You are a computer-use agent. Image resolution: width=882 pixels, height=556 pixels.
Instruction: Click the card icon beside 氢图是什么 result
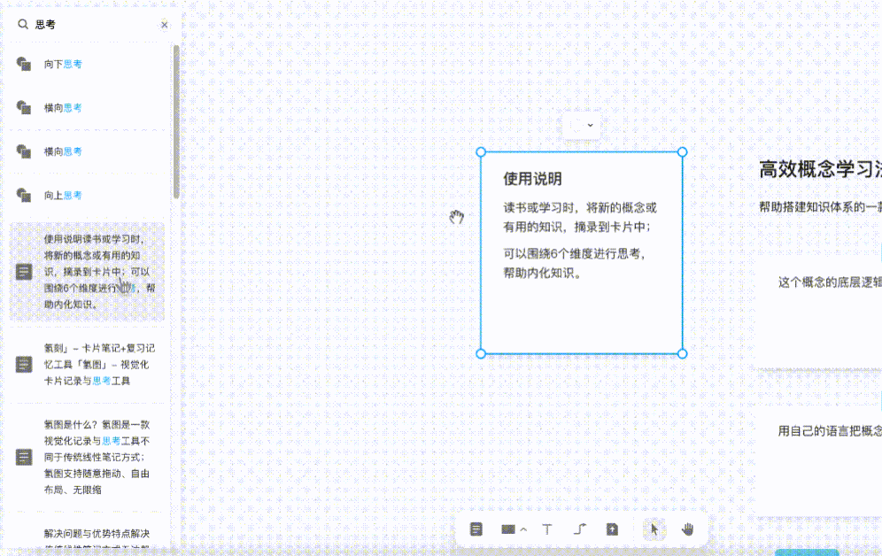click(24, 457)
